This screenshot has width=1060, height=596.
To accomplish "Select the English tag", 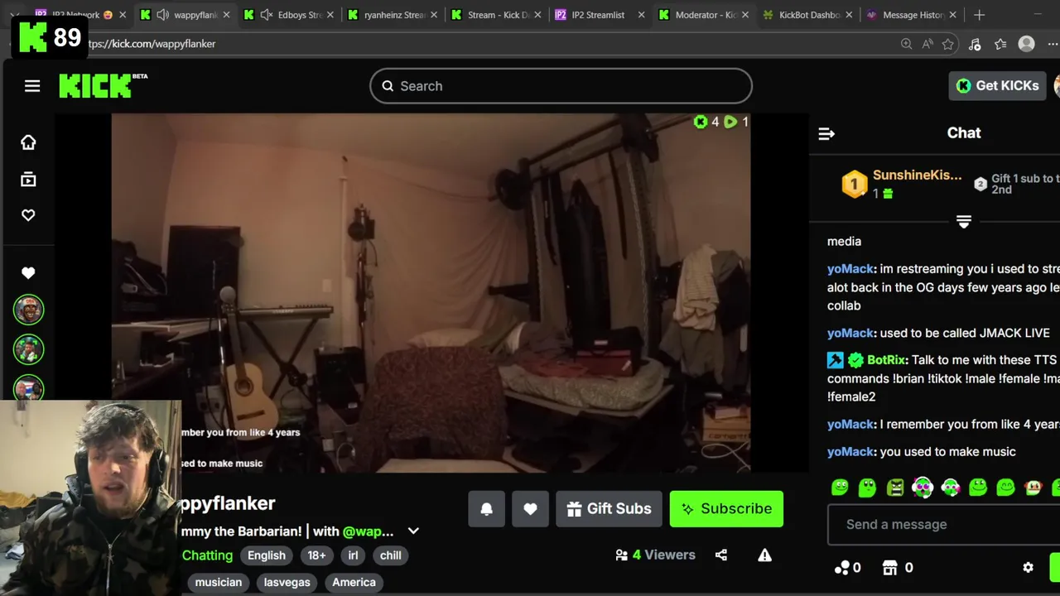I will [x=267, y=555].
